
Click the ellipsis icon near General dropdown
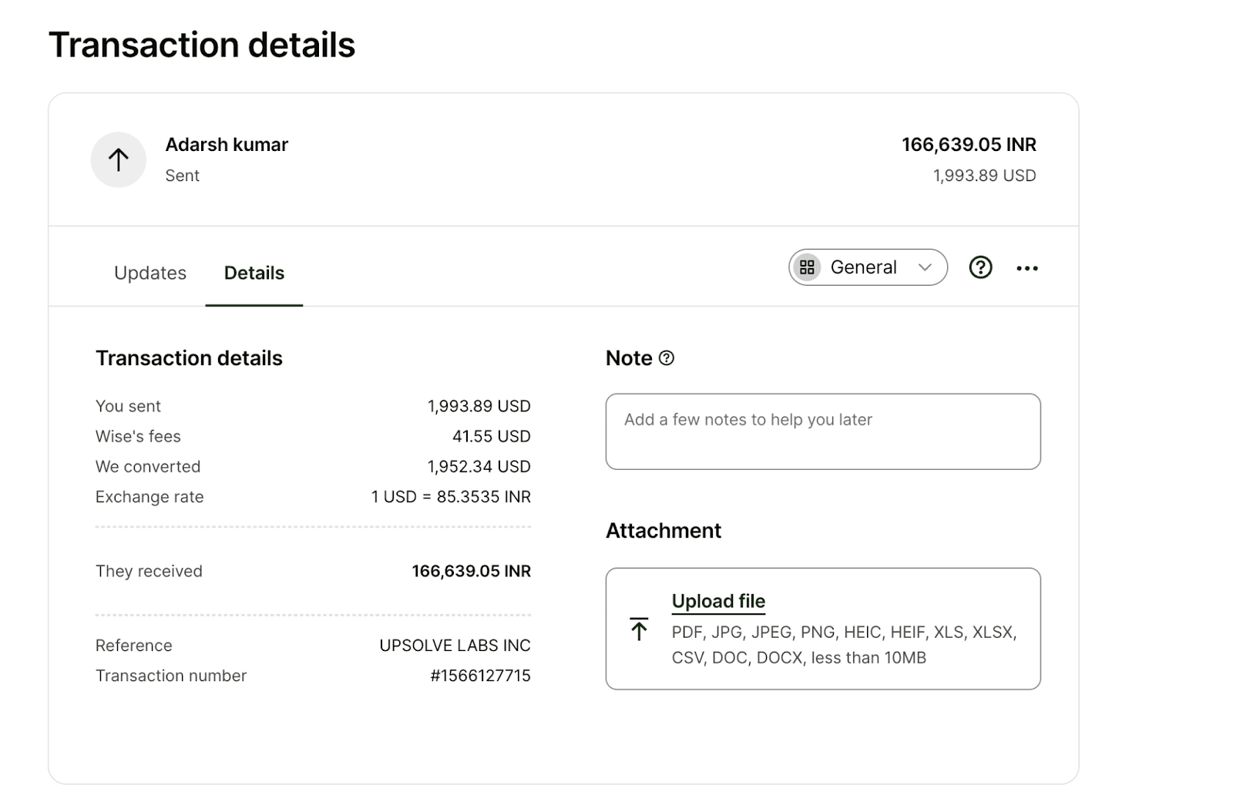point(1027,267)
